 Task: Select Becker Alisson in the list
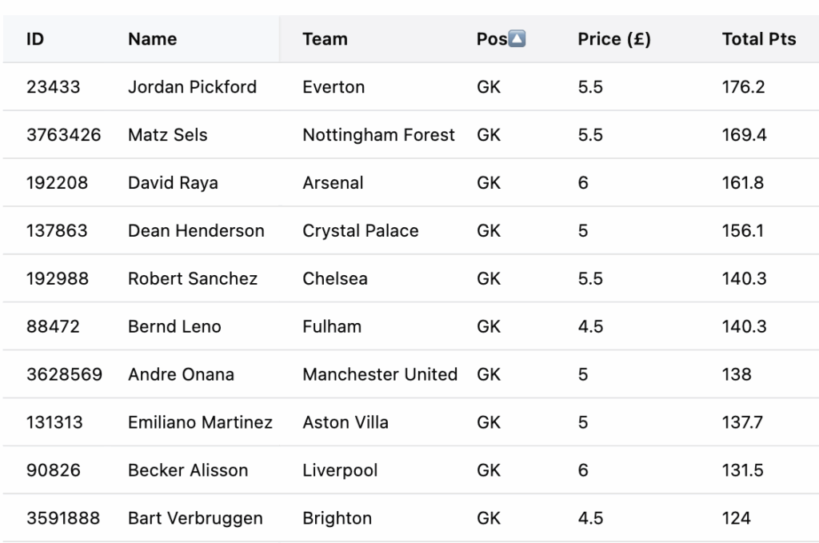point(188,471)
